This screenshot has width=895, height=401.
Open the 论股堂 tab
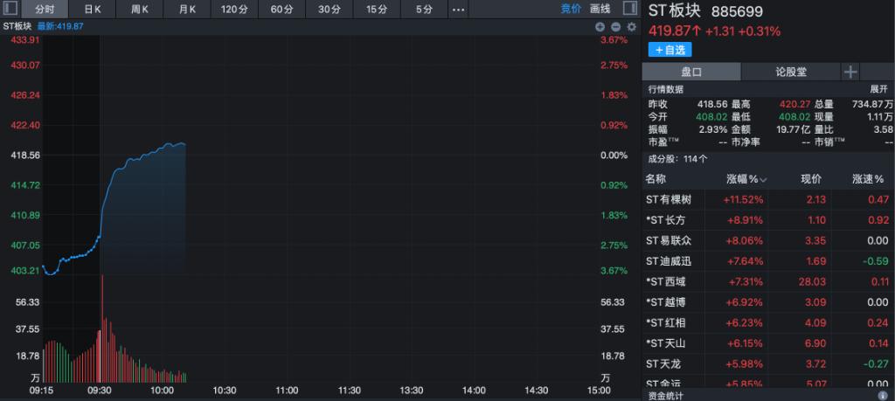(791, 72)
